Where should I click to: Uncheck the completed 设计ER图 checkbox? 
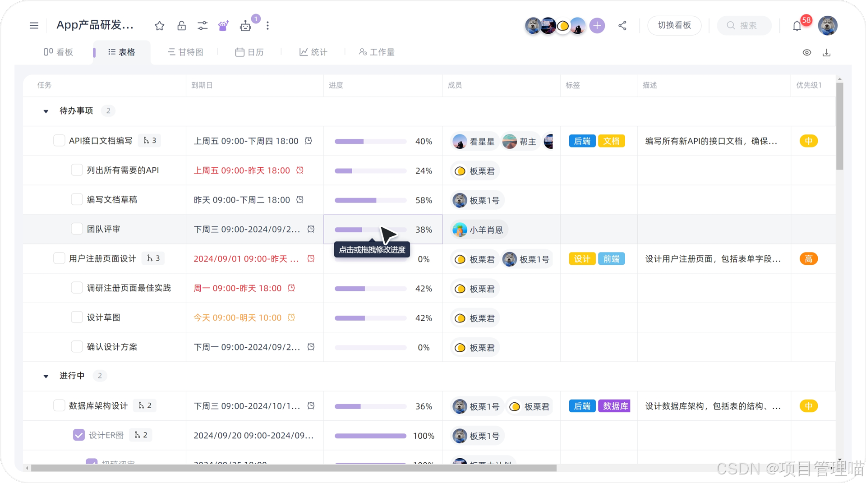click(x=79, y=435)
